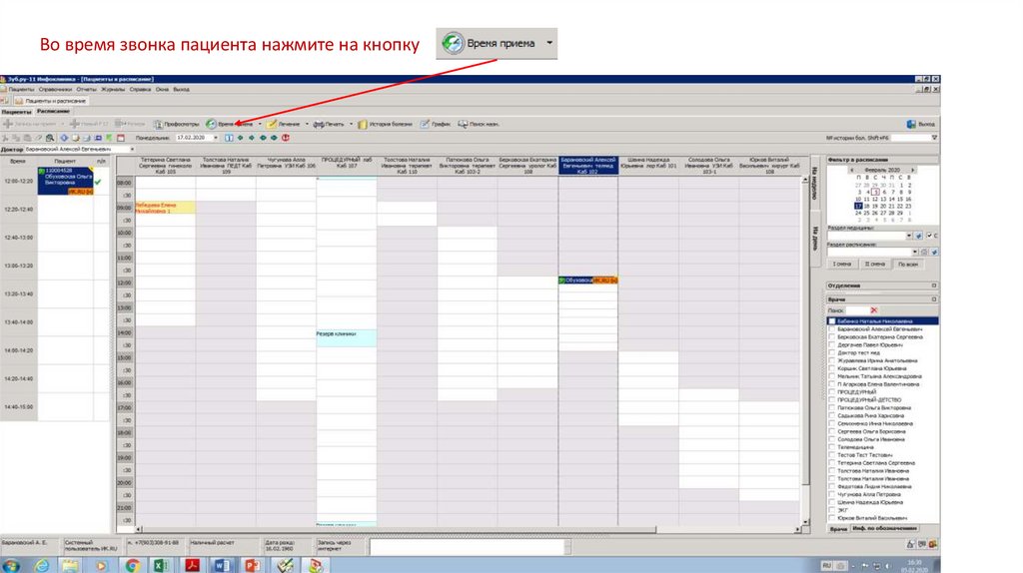Click the Выход icon in the toolbar
The width and height of the screenshot is (1023, 573).
911,124
